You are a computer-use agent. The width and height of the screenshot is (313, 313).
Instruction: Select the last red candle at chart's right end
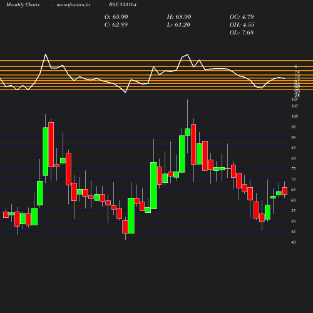click(x=285, y=191)
